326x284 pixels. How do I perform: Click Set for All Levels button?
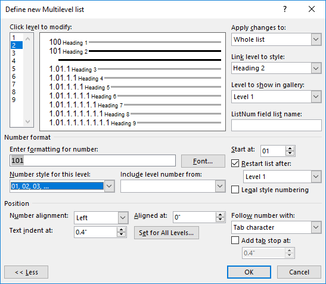coord(166,233)
